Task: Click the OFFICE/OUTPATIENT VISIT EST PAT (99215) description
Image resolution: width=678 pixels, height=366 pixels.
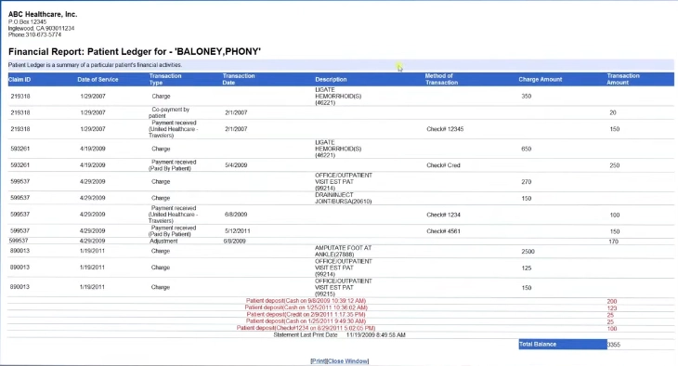Action: click(x=344, y=287)
